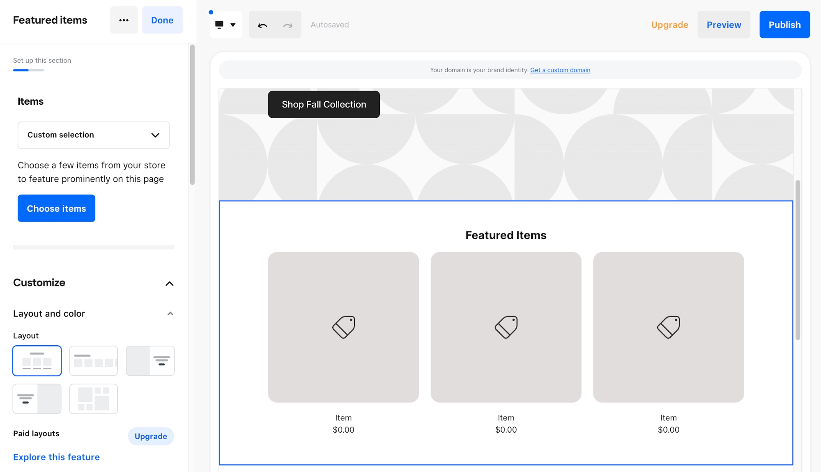Click the Publish button
This screenshot has height=472, width=821.
(784, 24)
